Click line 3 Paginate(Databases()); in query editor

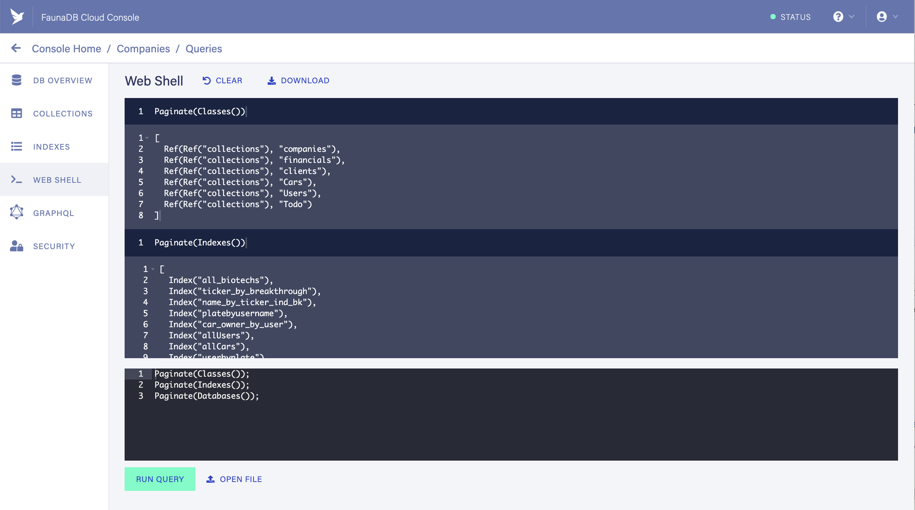click(x=207, y=396)
